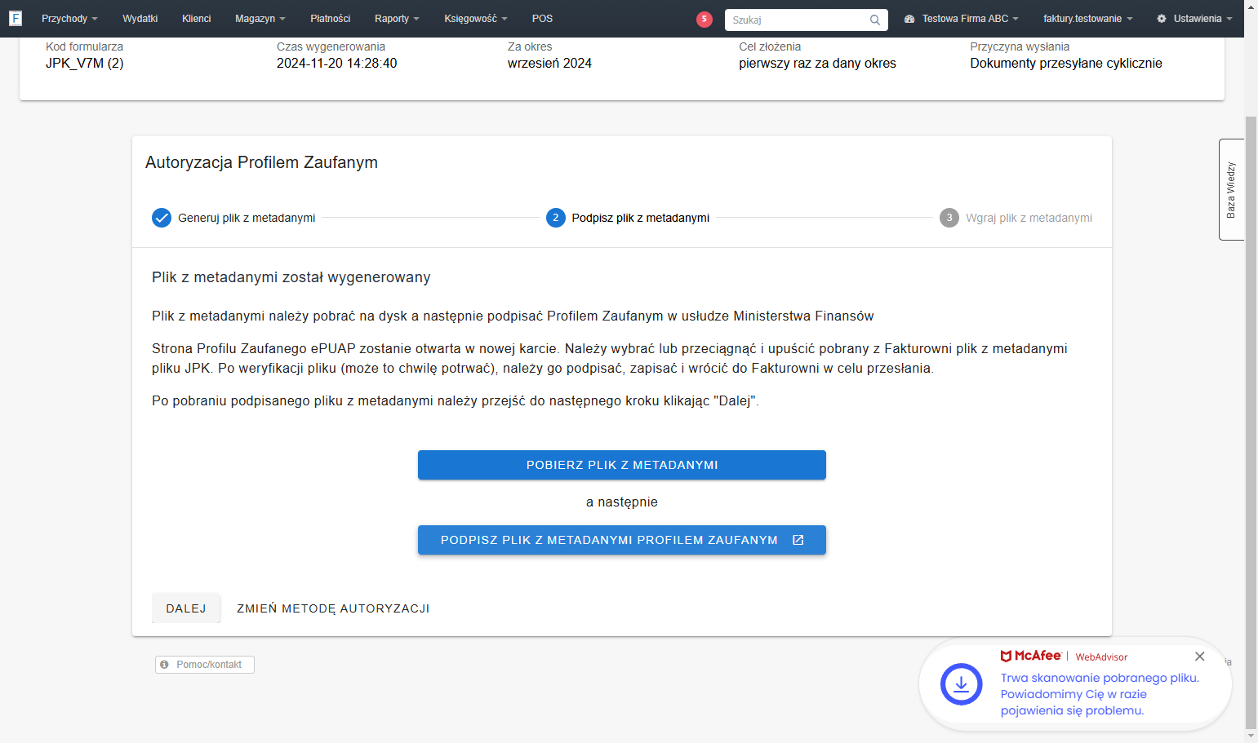Open the Testowa Firma ABC company dropdown
The image size is (1258, 743).
[962, 19]
